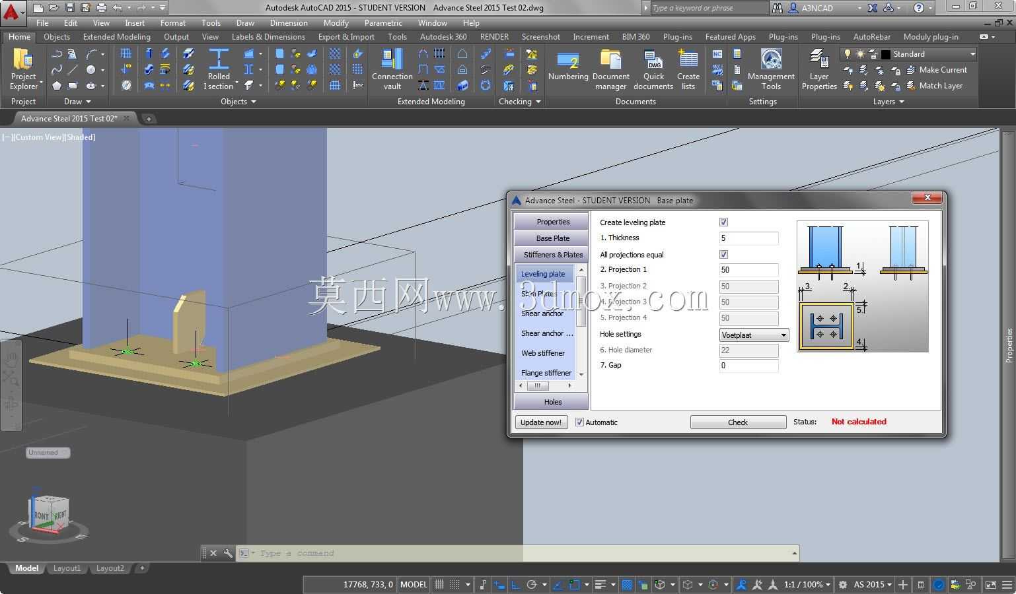This screenshot has height=594, width=1016.
Task: Expand the Checking panel
Action: (x=520, y=102)
